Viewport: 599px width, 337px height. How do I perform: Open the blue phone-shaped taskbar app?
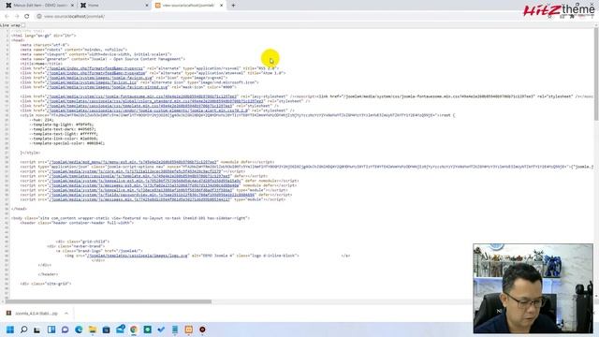point(175,330)
